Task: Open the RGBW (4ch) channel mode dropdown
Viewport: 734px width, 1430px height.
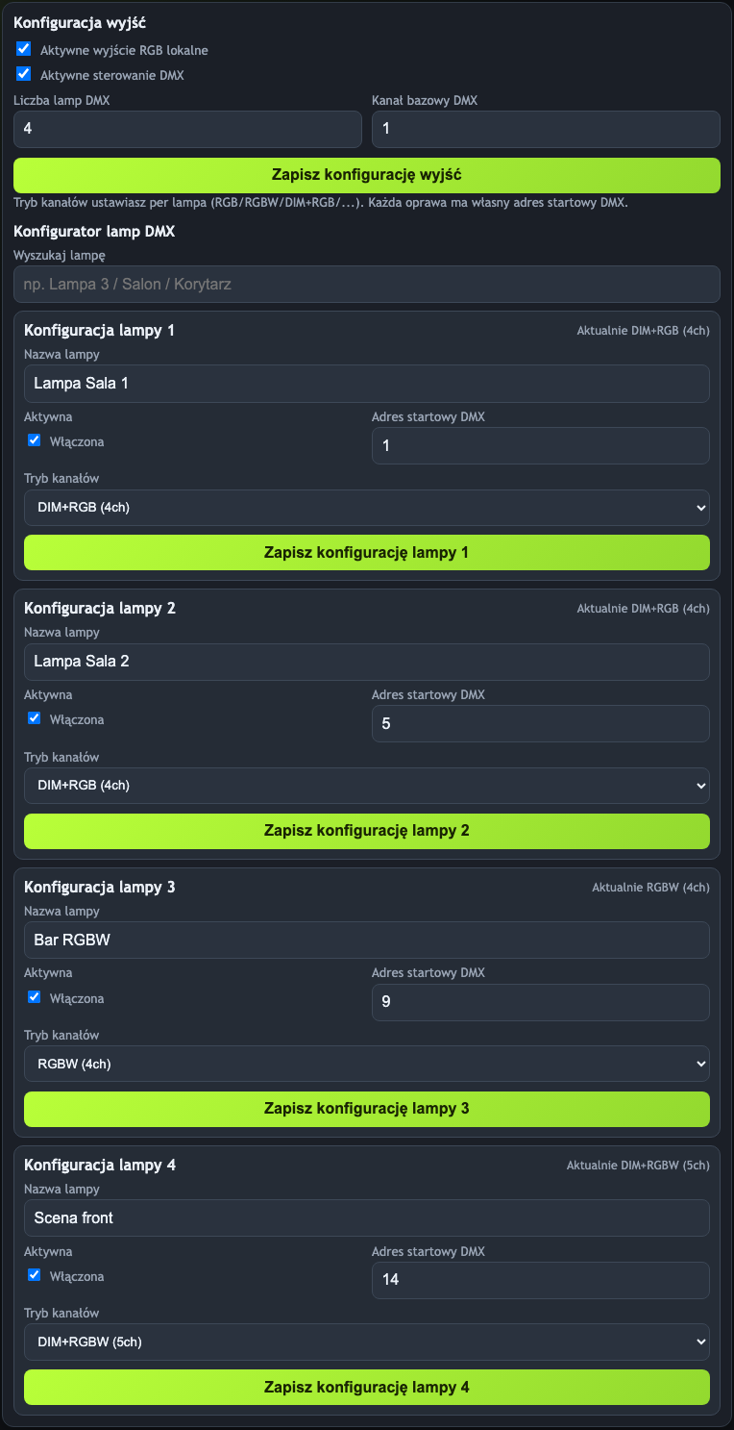Action: click(x=367, y=1064)
